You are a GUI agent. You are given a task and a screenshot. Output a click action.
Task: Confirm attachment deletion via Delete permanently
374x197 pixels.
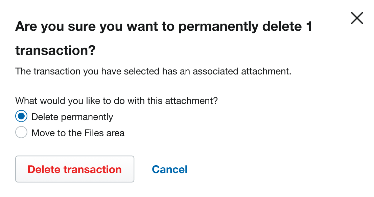(x=21, y=116)
